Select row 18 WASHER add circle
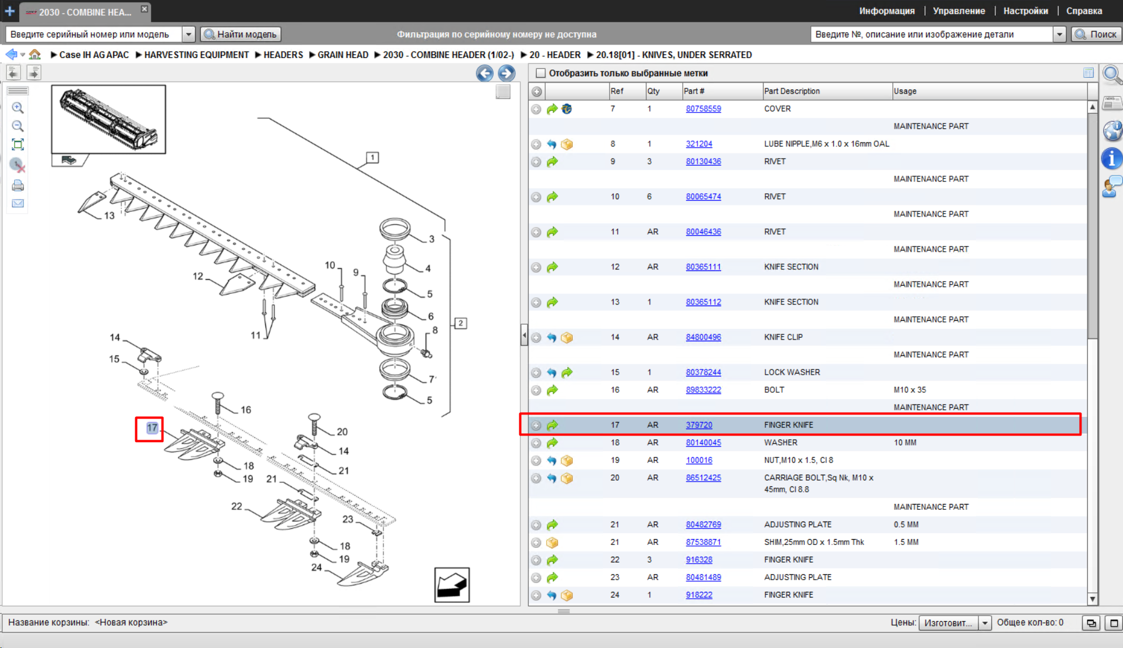This screenshot has height=648, width=1123. (x=536, y=443)
